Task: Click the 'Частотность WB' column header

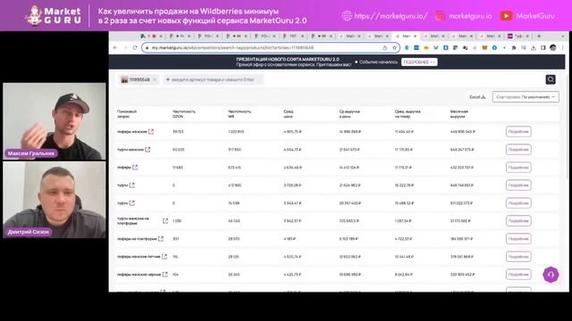Action: [240, 114]
